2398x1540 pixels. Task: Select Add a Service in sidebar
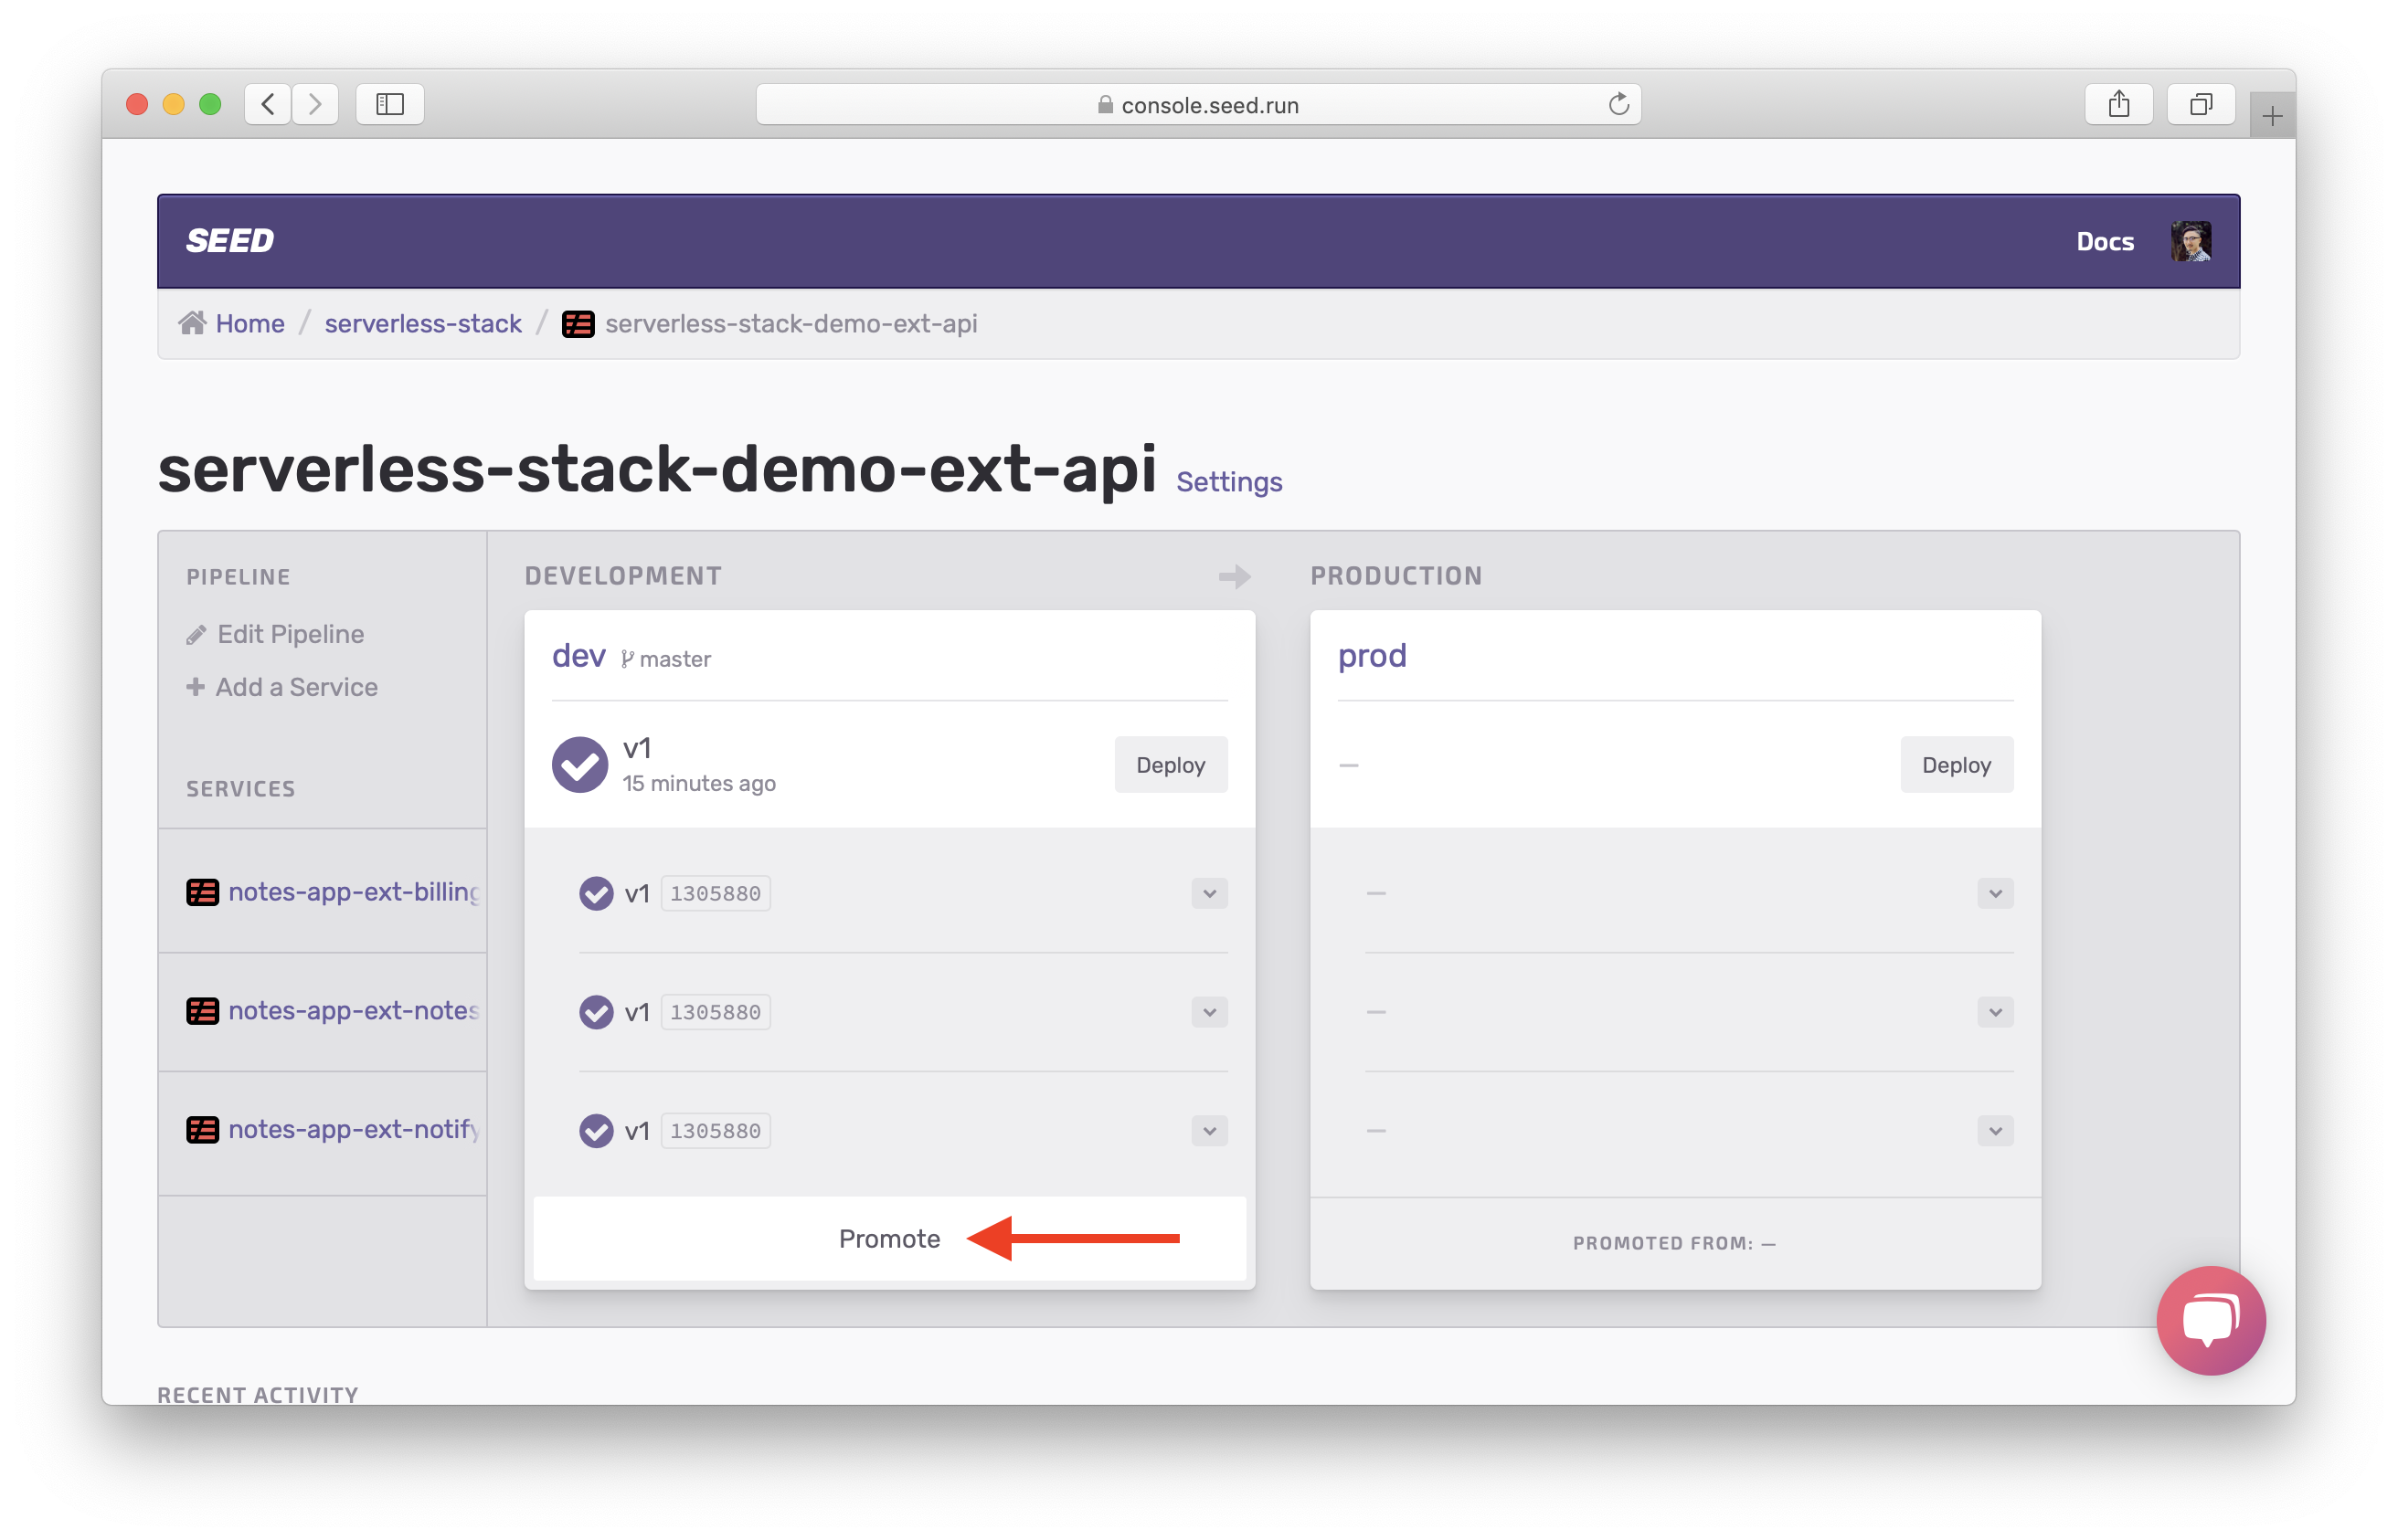(296, 687)
